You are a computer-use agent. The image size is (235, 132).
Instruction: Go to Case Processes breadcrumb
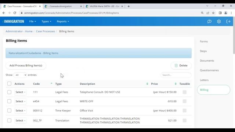46,31
